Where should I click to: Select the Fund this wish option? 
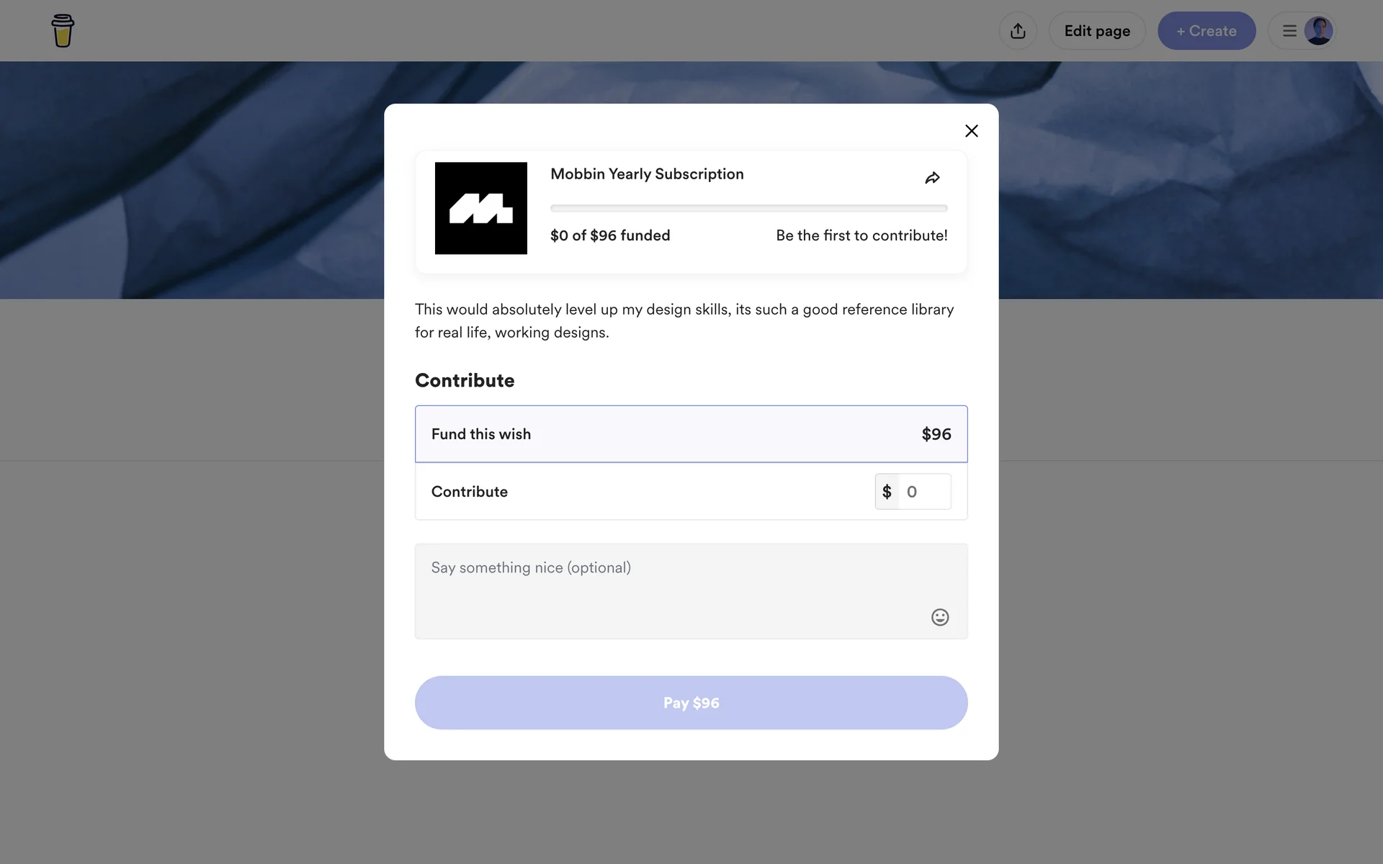[691, 434]
